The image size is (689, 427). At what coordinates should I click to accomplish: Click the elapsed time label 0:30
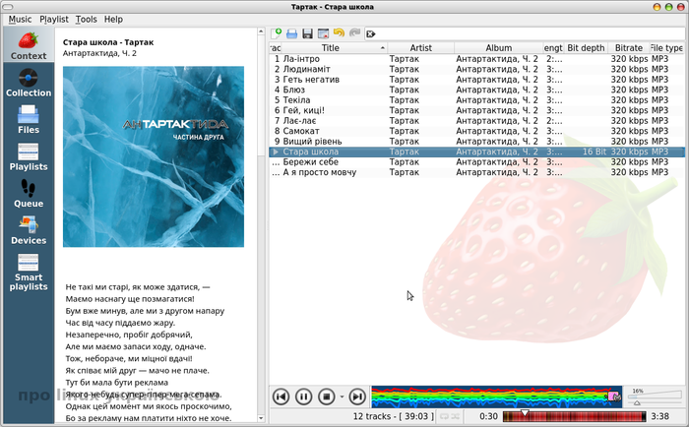click(488, 416)
